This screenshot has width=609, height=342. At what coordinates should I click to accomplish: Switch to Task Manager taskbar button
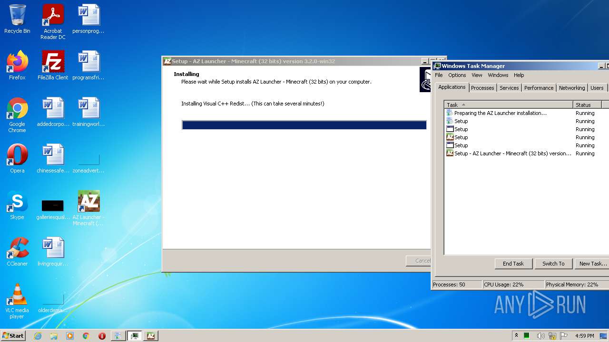135,336
